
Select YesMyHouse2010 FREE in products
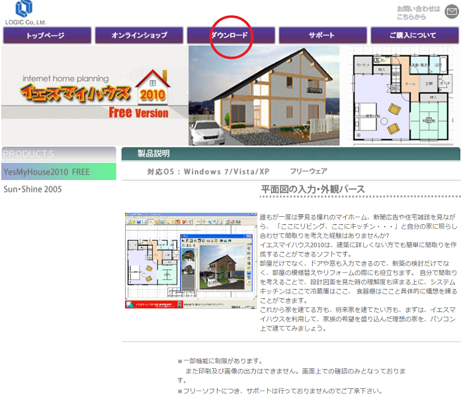[x=59, y=171]
